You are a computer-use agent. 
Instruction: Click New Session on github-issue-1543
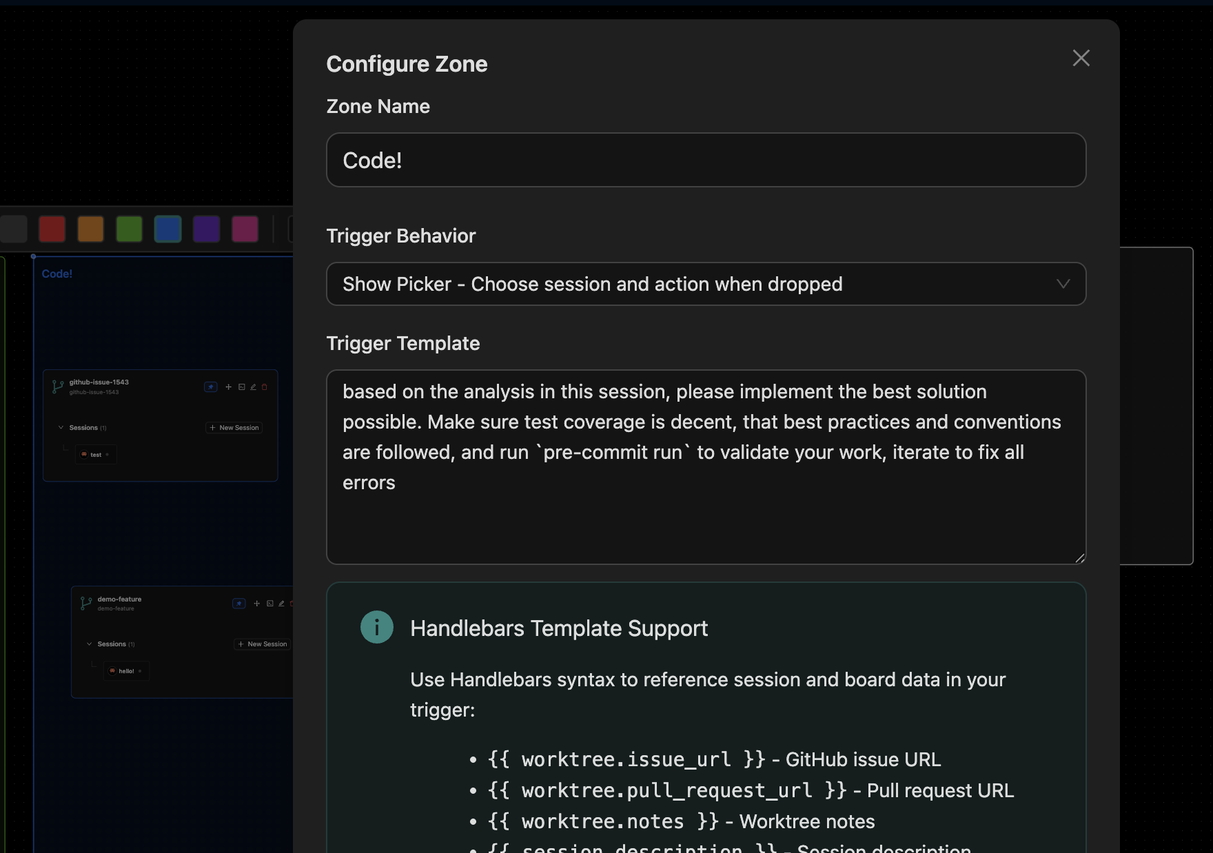(x=234, y=427)
